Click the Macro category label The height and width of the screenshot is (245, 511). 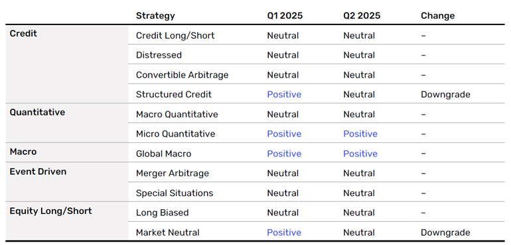(23, 152)
